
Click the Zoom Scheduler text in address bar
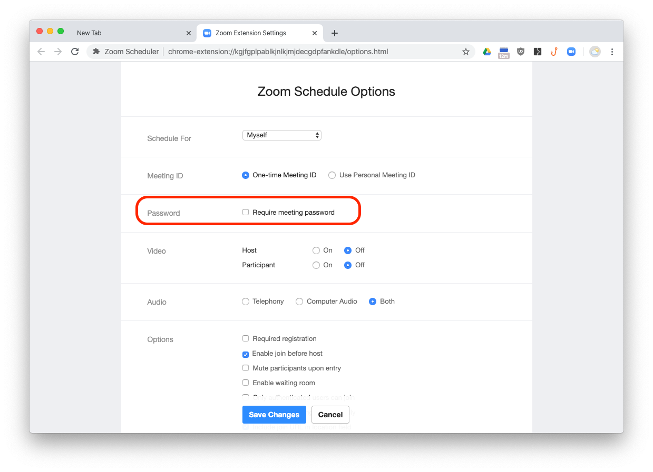coord(131,52)
